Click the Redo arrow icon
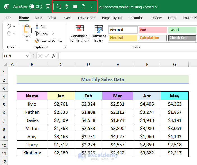 point(9,34)
